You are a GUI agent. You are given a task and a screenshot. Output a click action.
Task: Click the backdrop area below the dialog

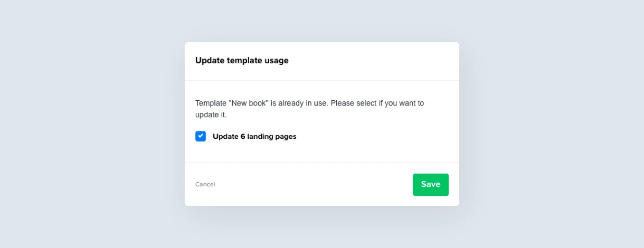click(x=322, y=227)
